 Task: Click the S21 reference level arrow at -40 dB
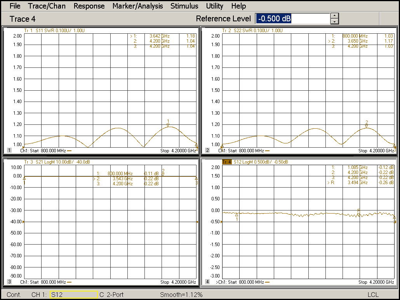[x=24, y=222]
